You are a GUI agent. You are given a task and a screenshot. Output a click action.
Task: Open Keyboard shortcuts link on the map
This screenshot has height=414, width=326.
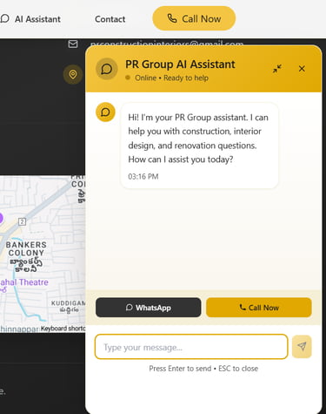coord(63,329)
